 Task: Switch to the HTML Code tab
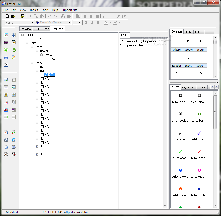42,29
